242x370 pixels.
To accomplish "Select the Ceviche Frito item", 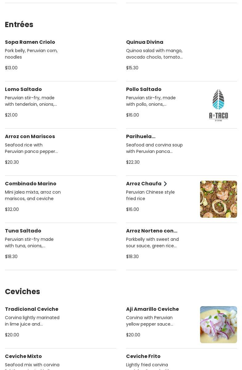I will click(143, 356).
